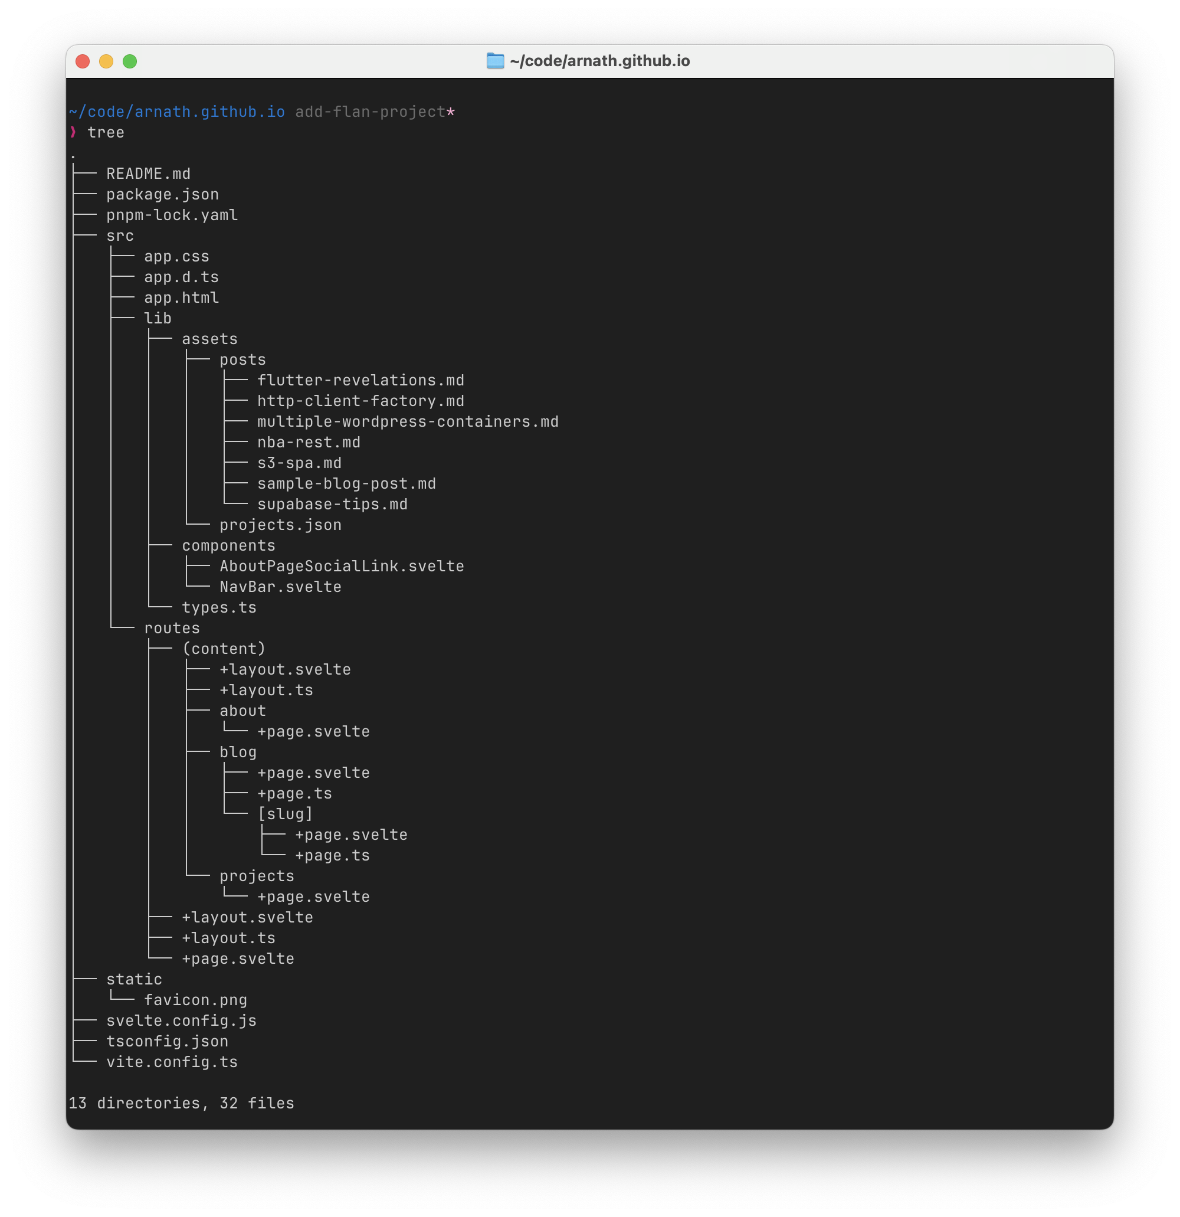This screenshot has height=1217, width=1180.
Task: Click the folder icon in title bar
Action: (495, 61)
